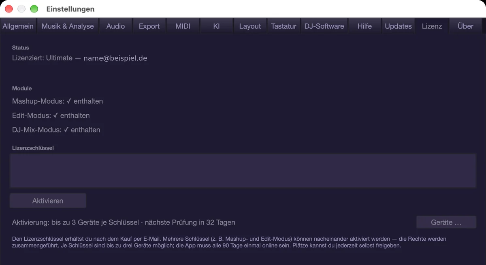Click the 'Lizenzschlüssel' label
This screenshot has width=486, height=265.
[33, 148]
